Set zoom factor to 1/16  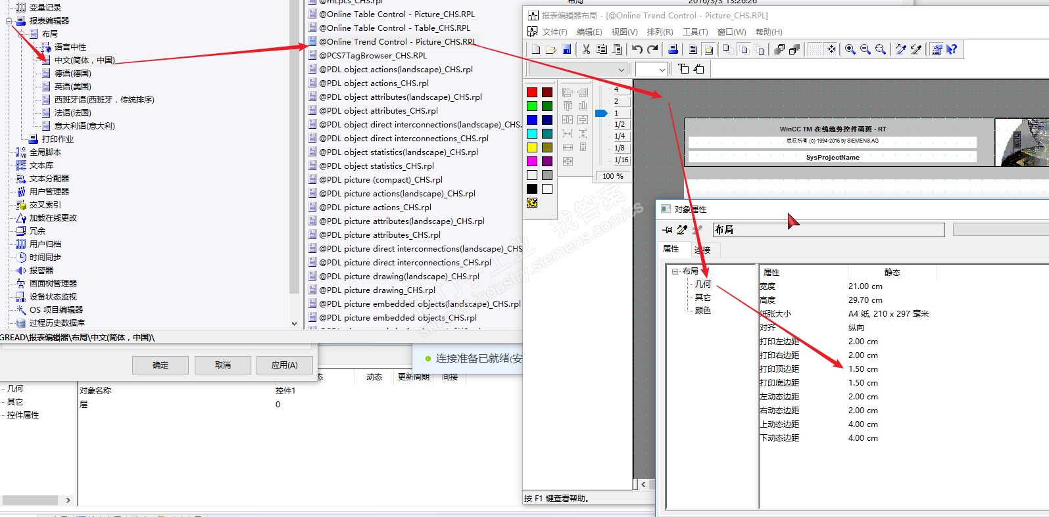(622, 160)
